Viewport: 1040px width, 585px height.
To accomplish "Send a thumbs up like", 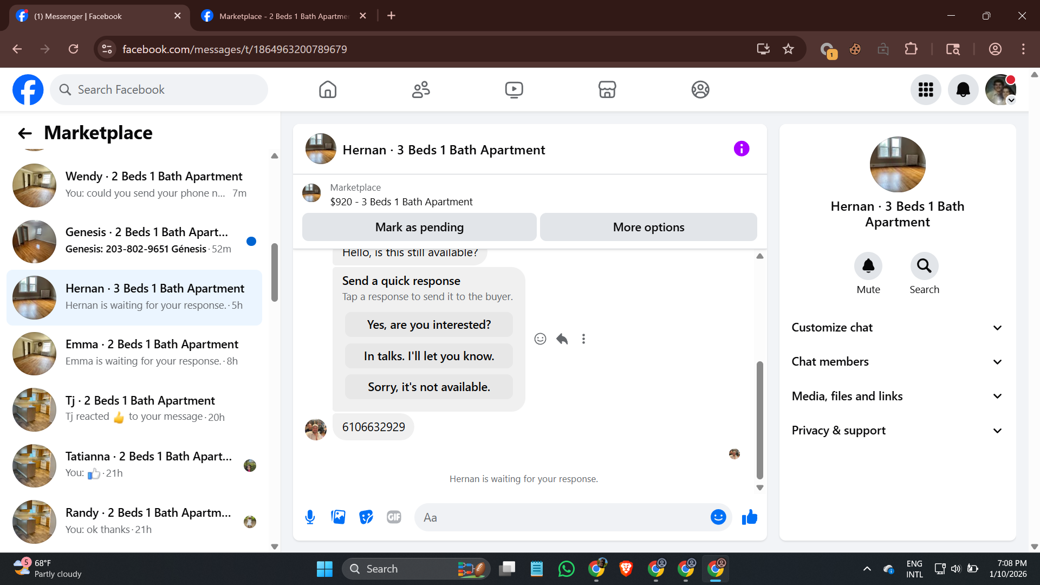I will tap(750, 517).
